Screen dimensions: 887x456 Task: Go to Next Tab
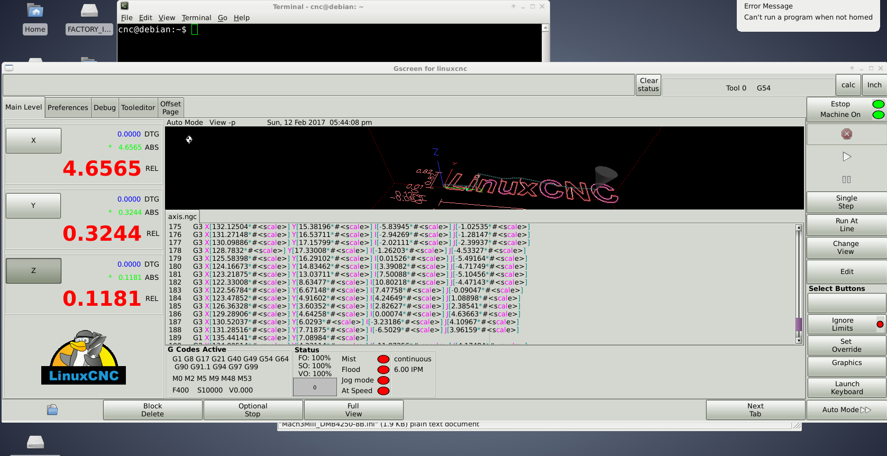[x=755, y=410]
